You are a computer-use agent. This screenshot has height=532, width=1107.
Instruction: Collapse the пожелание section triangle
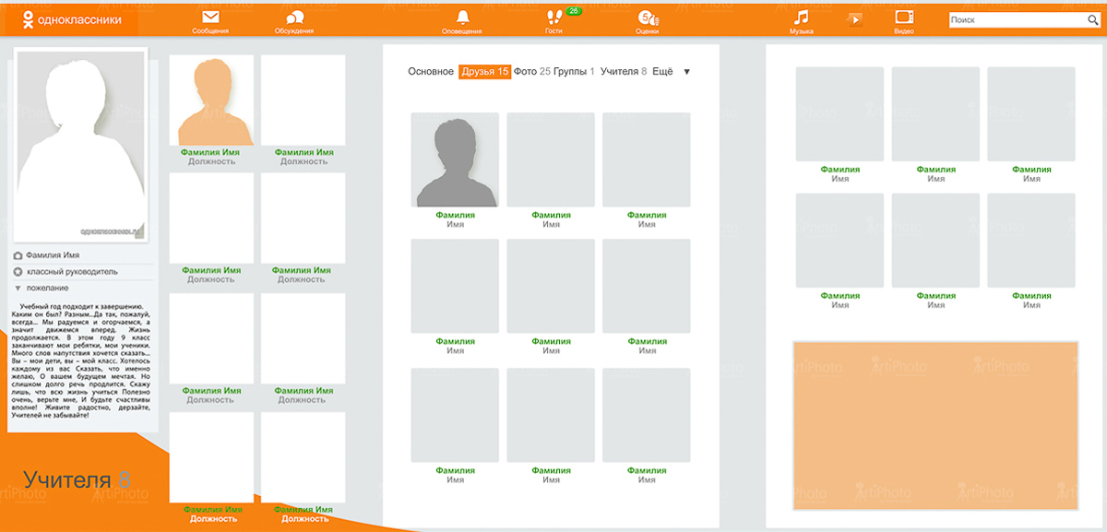[18, 288]
